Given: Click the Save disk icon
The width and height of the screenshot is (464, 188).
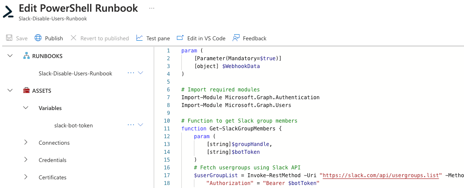Looking at the screenshot, I should point(9,38).
